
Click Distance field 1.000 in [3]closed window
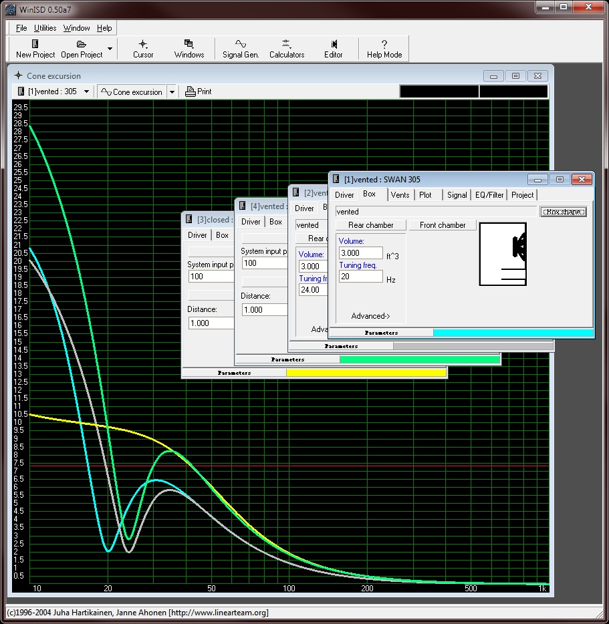click(211, 323)
